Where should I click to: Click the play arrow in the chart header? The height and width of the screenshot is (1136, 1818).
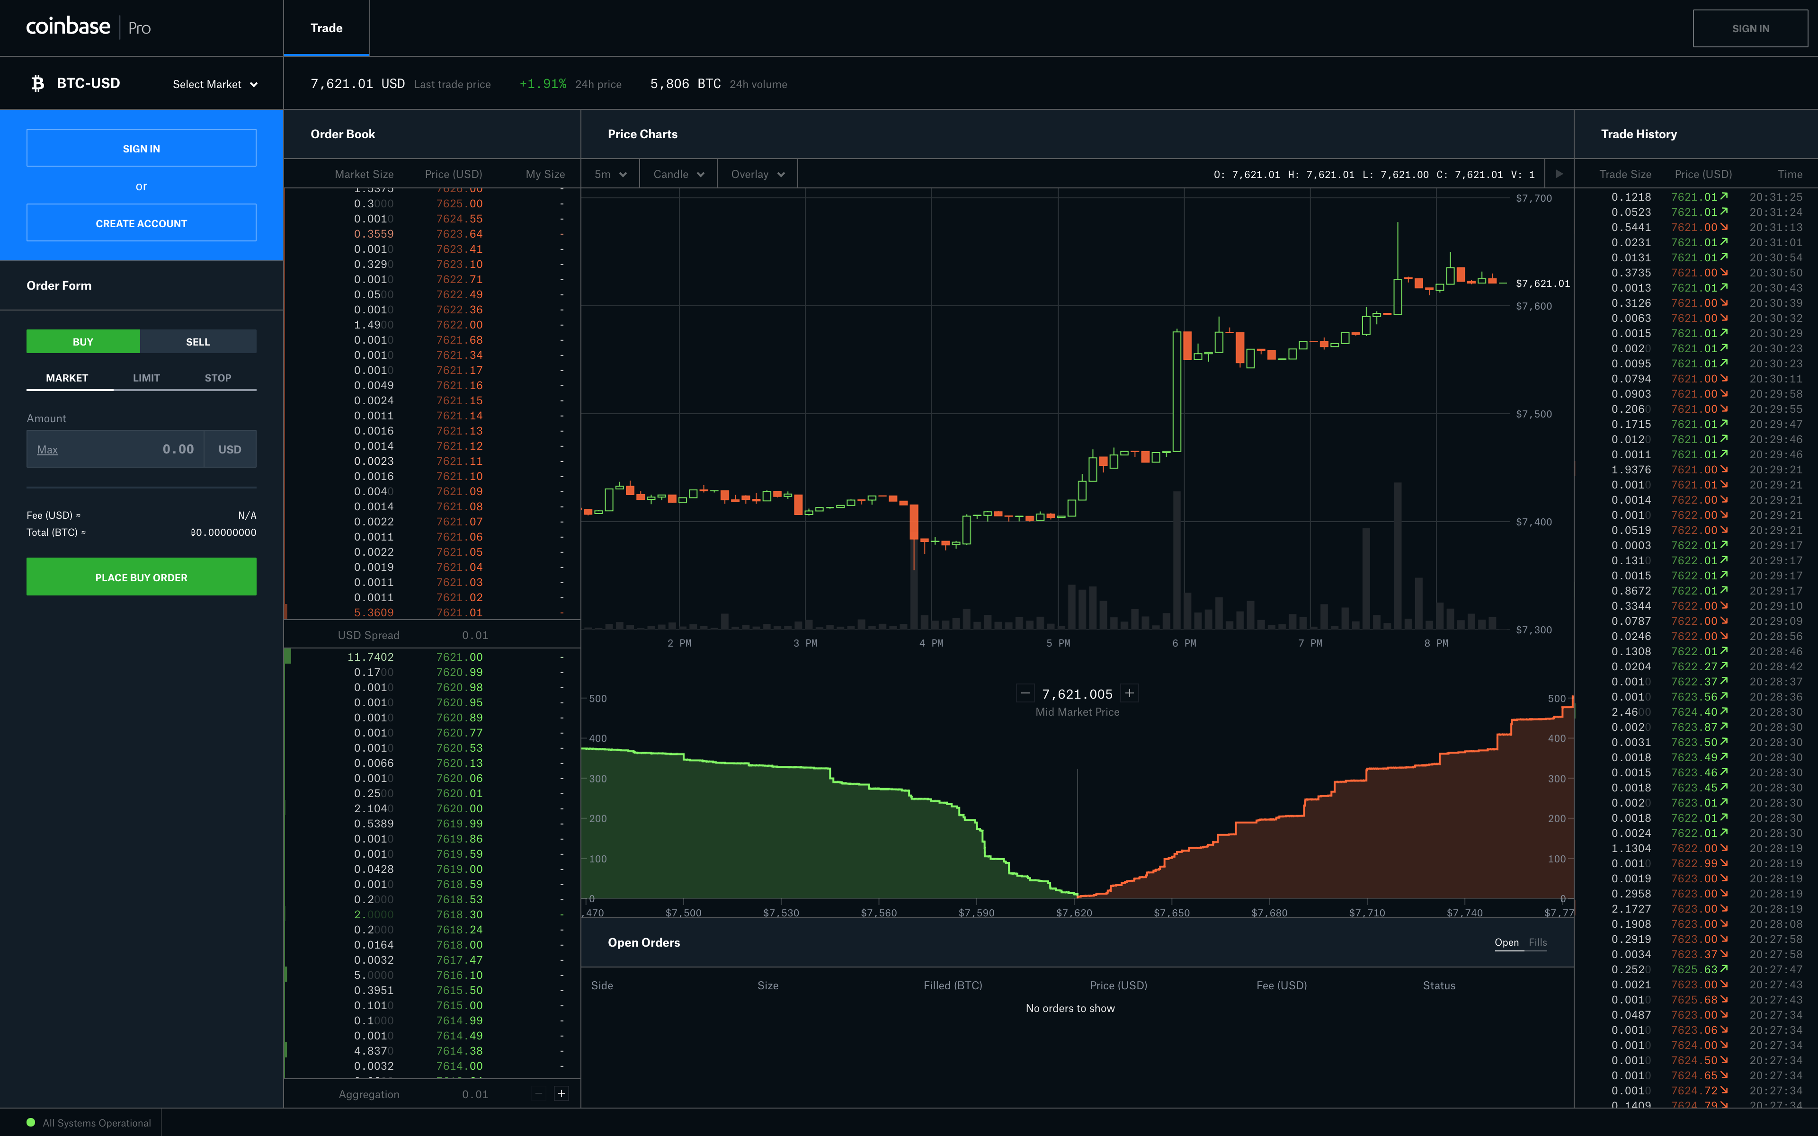(1559, 174)
